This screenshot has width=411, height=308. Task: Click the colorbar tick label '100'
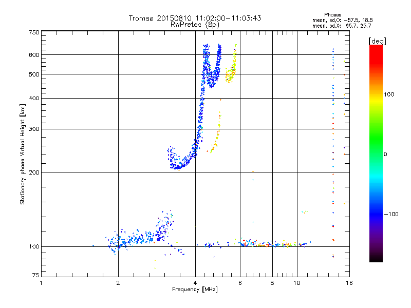click(x=389, y=94)
